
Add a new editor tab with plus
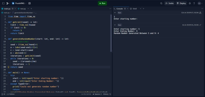[31, 9]
